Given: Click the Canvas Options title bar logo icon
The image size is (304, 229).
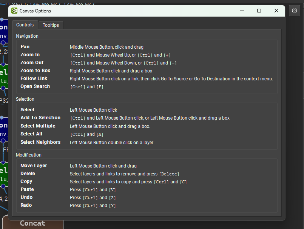Looking at the screenshot, I should pyautogui.click(x=14, y=11).
